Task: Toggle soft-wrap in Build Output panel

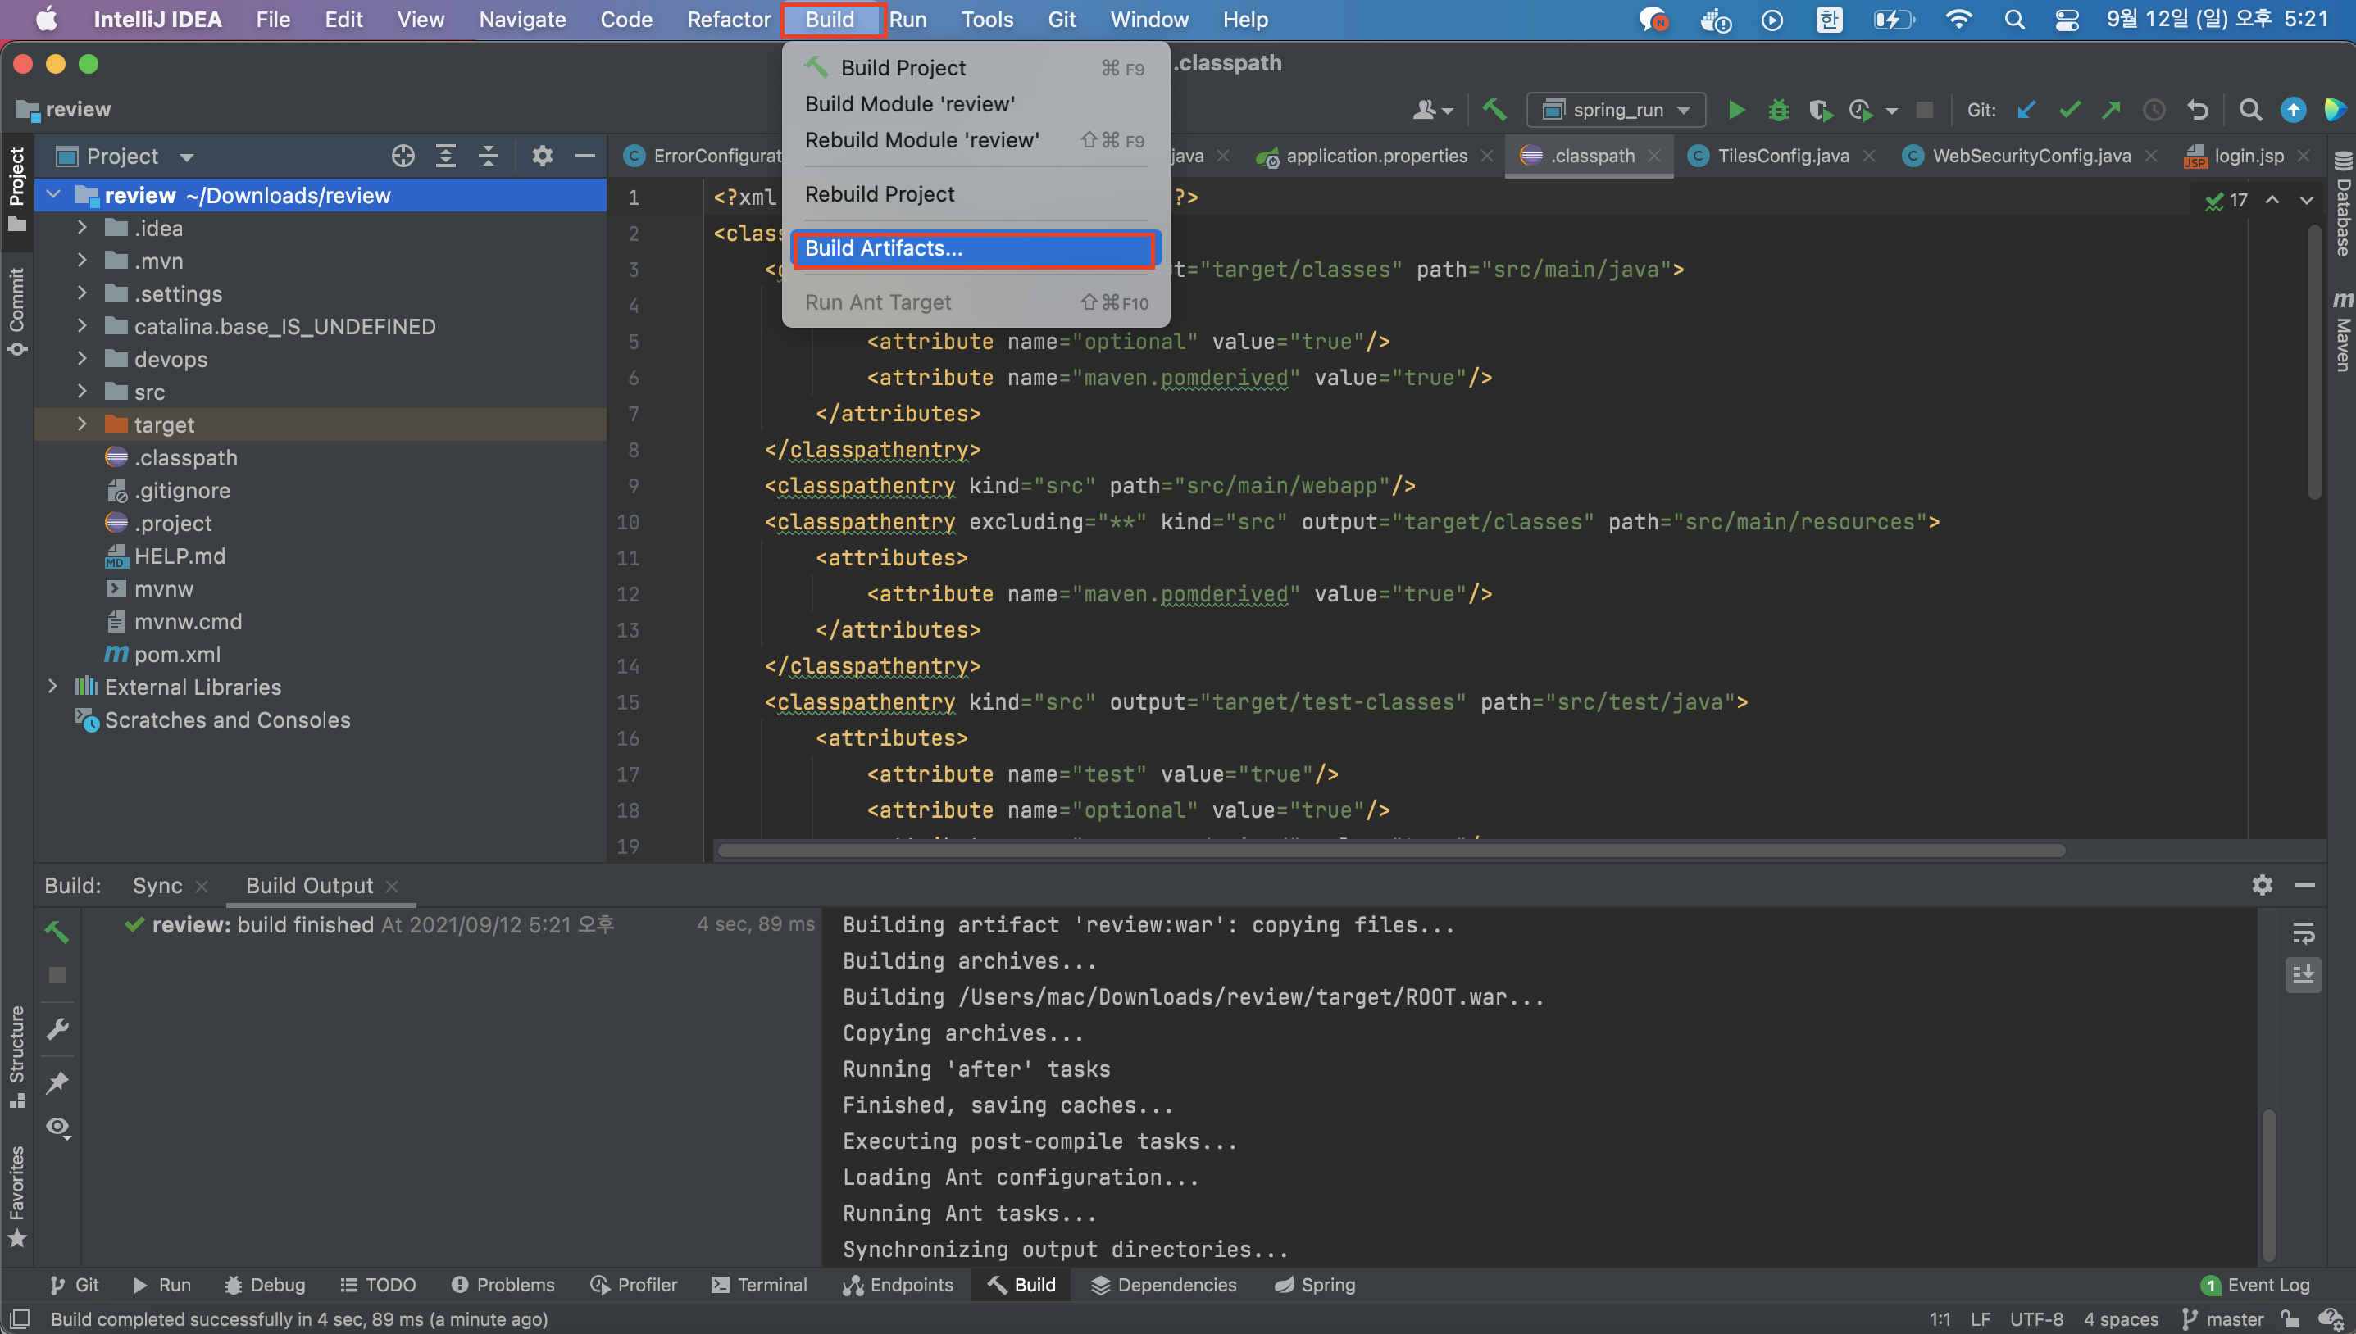Action: 2303,932
